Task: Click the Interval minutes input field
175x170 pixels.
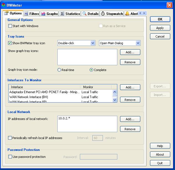Action: point(98,138)
